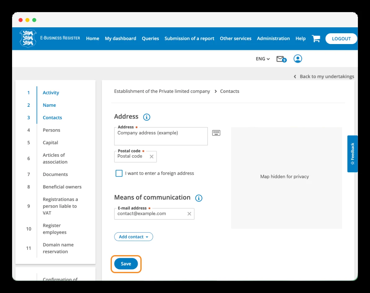Open My dashboard menu item
Viewport: 370px width, 293px height.
click(x=120, y=38)
